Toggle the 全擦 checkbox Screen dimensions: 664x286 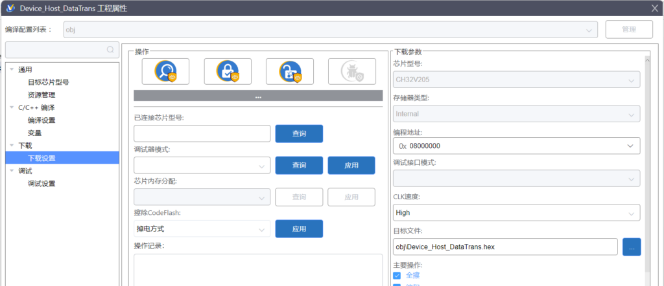pos(397,276)
